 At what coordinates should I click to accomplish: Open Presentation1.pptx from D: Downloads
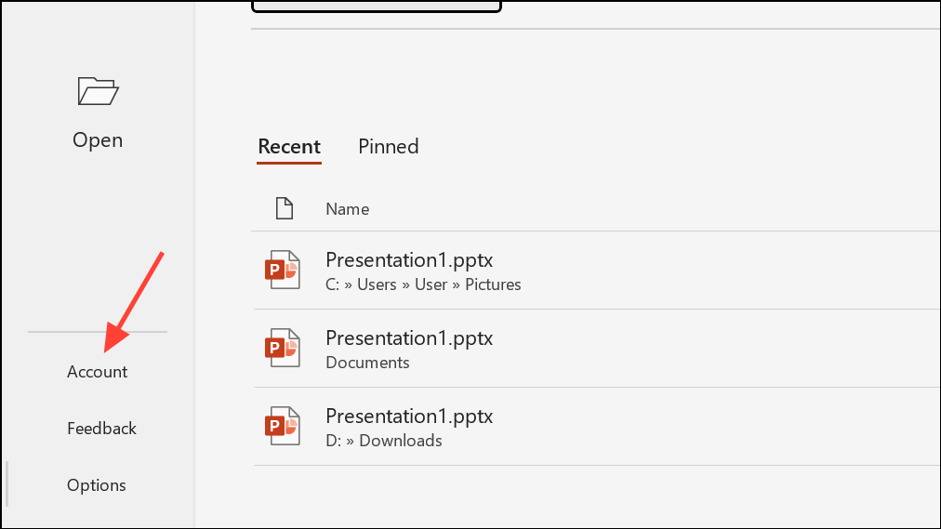tap(597, 427)
